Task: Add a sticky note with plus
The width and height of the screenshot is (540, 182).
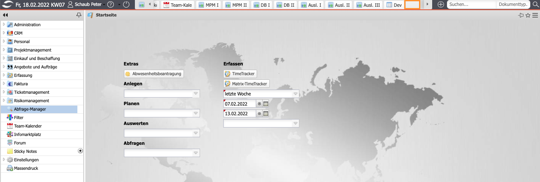Action: (80, 151)
